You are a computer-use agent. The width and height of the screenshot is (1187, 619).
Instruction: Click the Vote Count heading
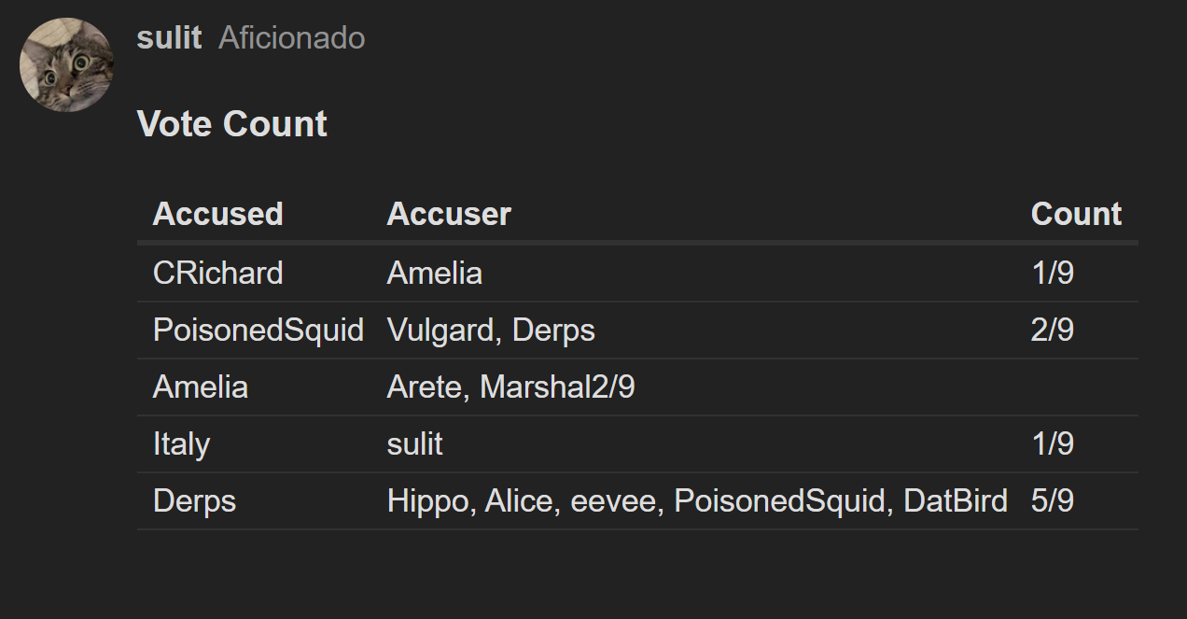[x=231, y=123]
